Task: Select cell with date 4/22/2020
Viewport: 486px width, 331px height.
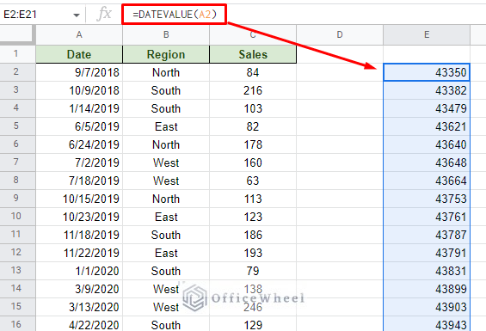Action: (x=79, y=324)
